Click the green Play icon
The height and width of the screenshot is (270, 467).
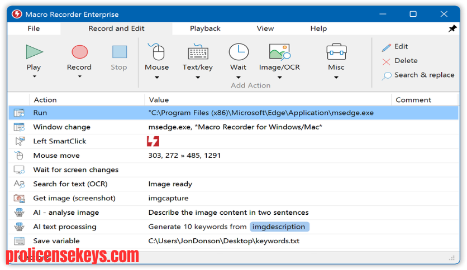[34, 52]
